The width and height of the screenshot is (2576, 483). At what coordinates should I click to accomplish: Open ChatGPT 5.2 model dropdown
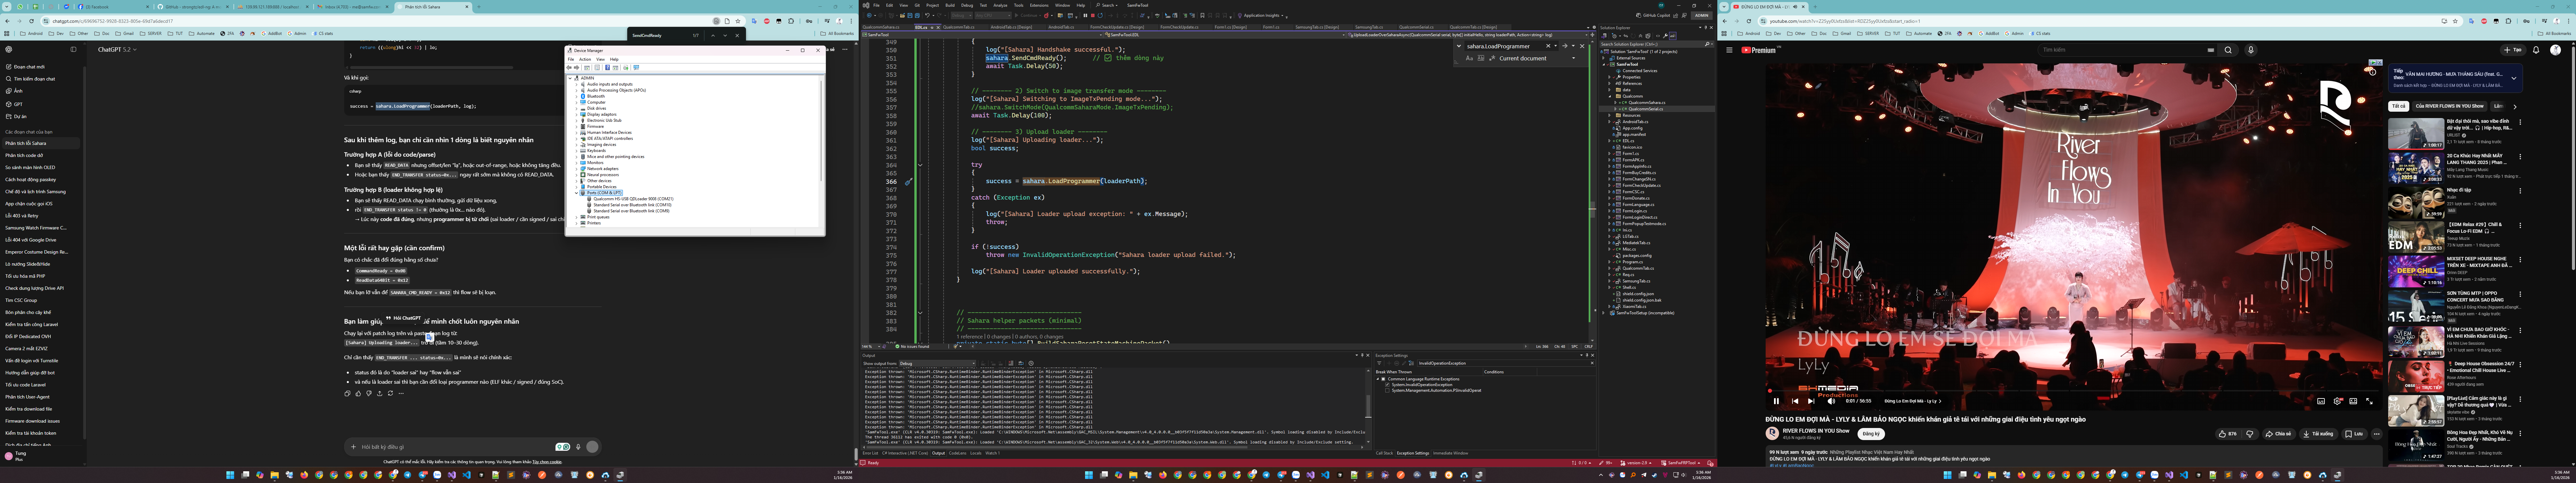[117, 49]
